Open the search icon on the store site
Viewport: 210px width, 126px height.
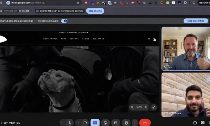(x=149, y=39)
